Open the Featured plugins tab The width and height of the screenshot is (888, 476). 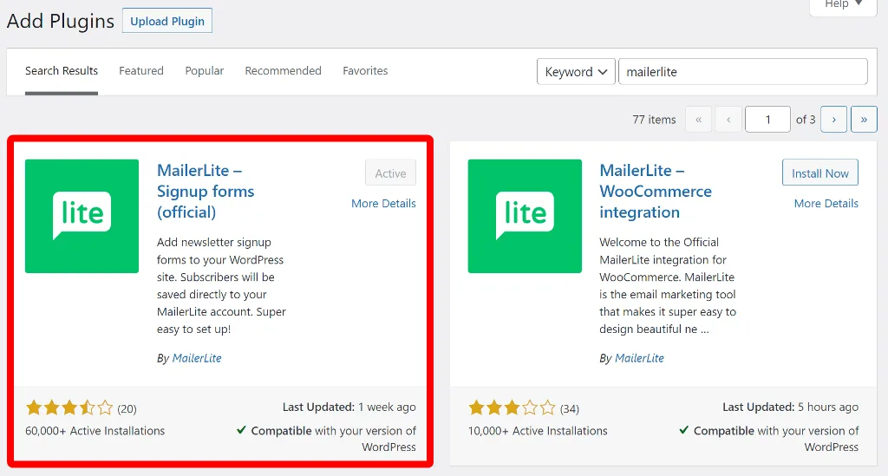coord(141,71)
